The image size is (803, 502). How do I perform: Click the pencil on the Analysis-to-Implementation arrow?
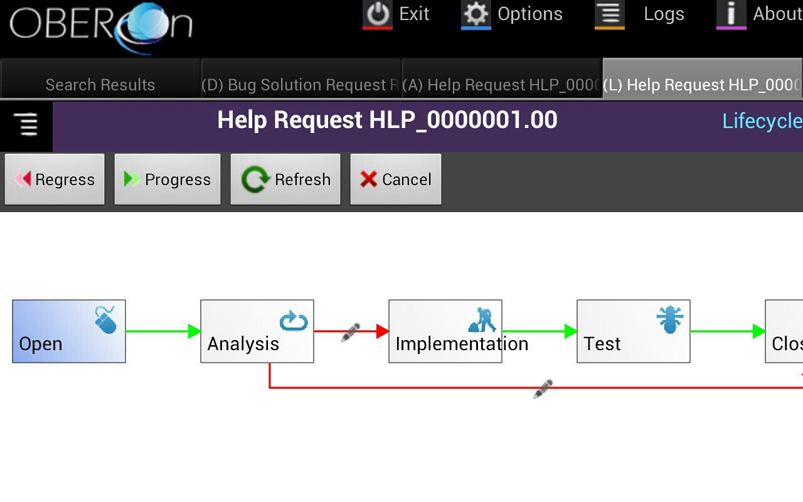point(350,333)
